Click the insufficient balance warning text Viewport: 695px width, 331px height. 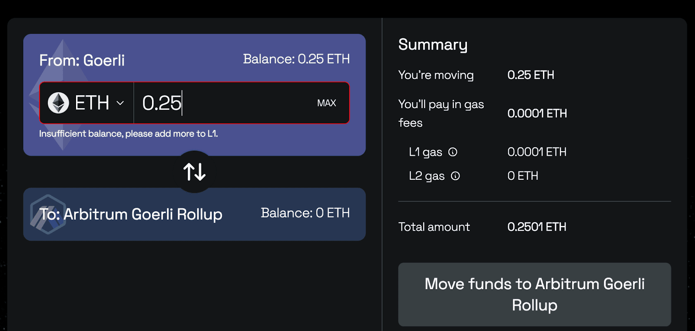click(x=129, y=133)
